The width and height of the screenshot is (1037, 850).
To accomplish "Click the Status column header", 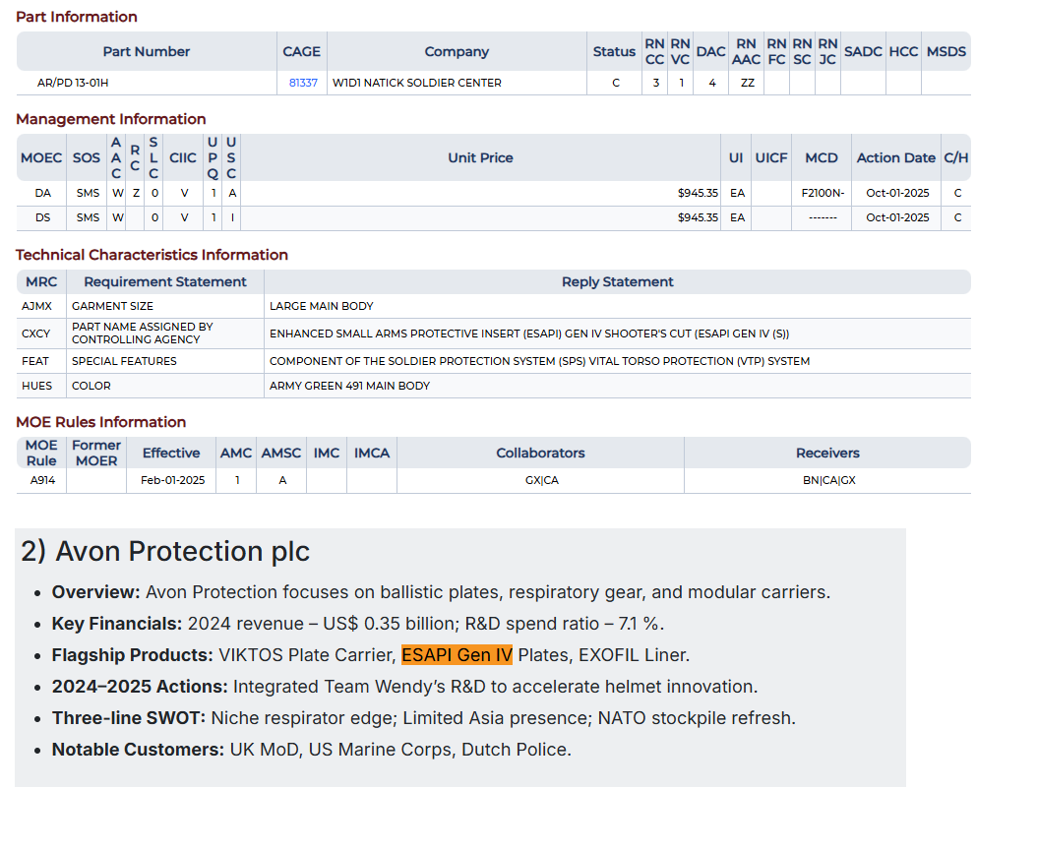I will click(614, 51).
